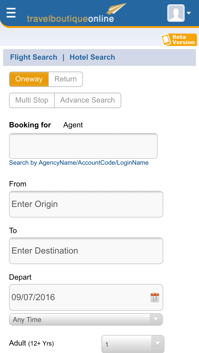Switch to Hotel Search tab
Image resolution: width=199 pixels, height=353 pixels.
pos(92,57)
